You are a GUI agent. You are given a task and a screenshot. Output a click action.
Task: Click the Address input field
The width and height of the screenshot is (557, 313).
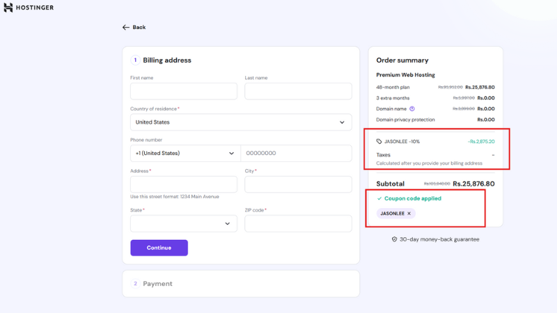(184, 184)
